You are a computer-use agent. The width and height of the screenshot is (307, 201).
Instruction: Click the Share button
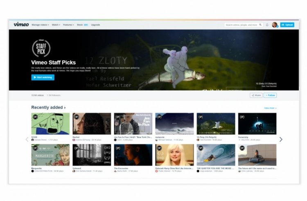tap(256, 95)
